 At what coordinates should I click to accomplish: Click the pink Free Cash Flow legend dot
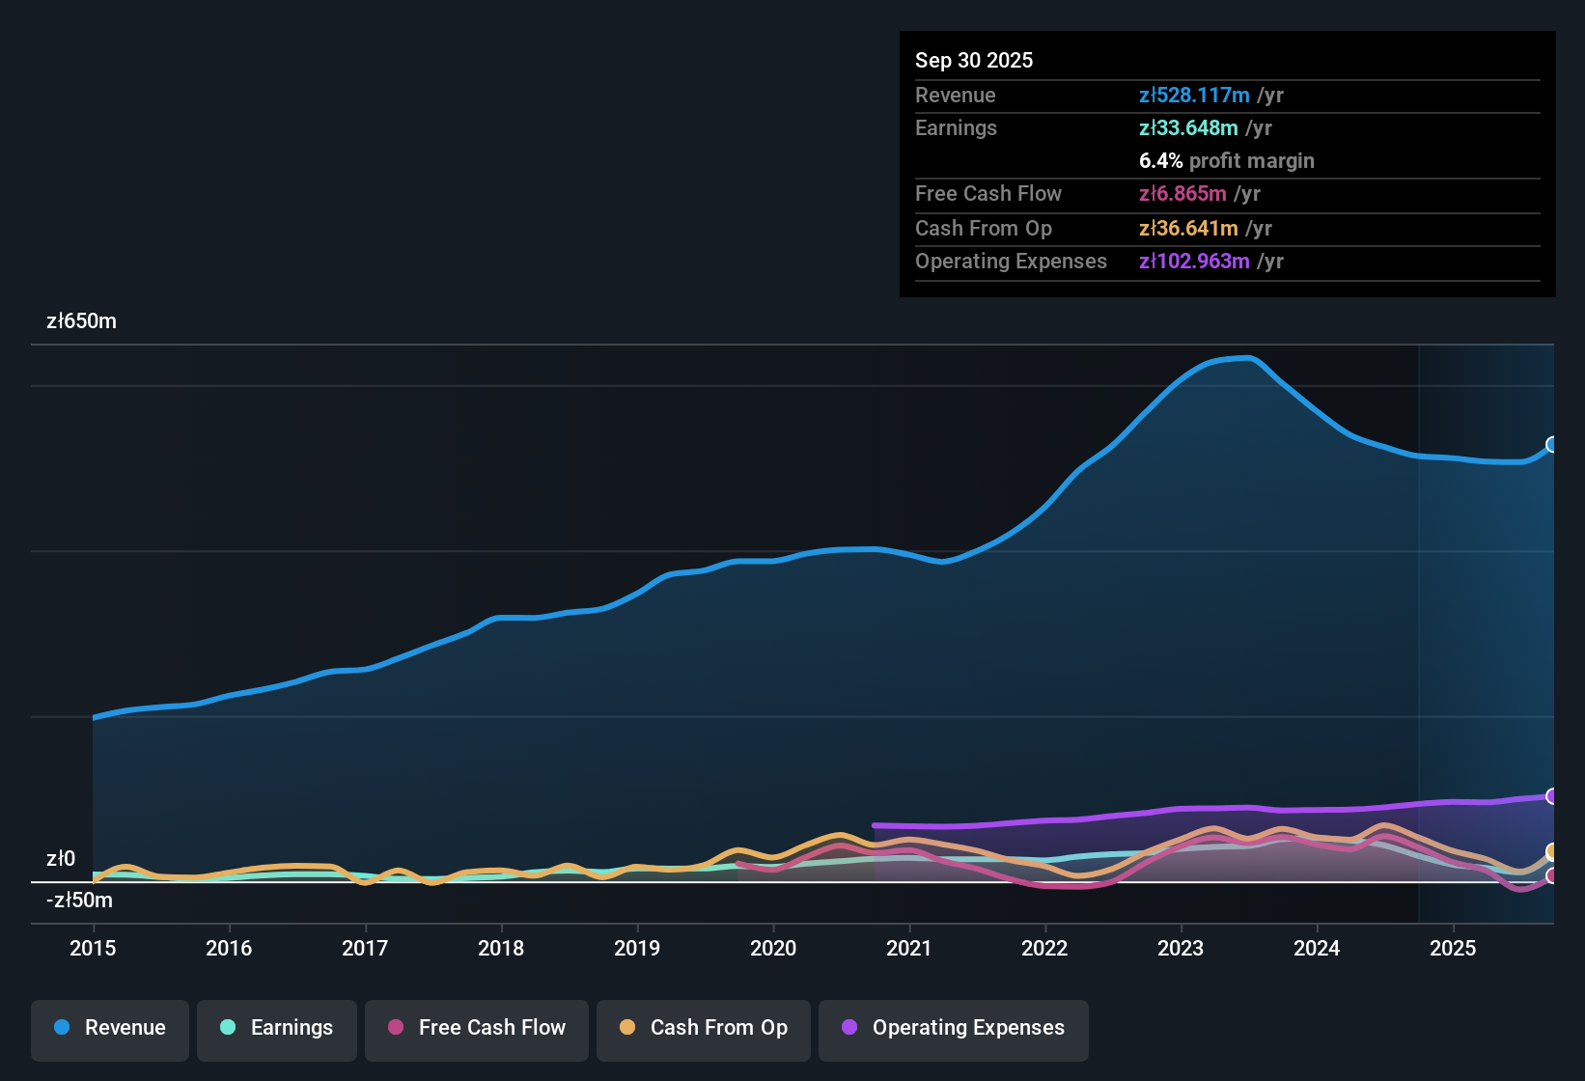pyautogui.click(x=396, y=1028)
